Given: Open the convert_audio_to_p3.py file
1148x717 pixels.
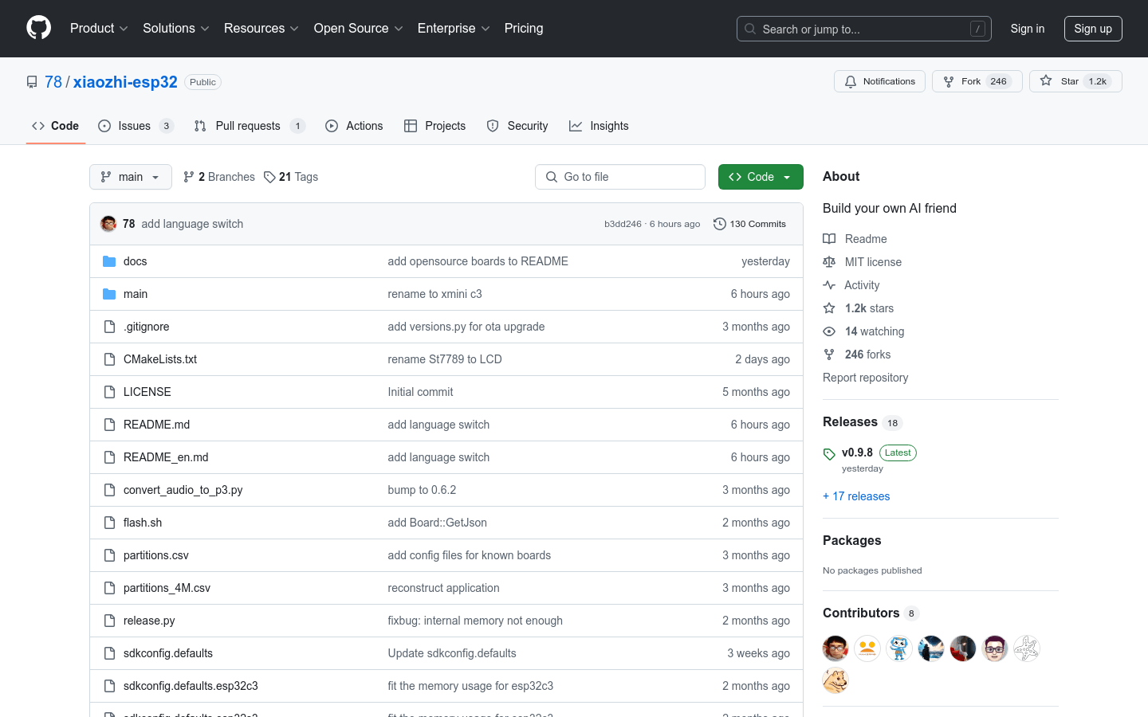Looking at the screenshot, I should coord(183,490).
